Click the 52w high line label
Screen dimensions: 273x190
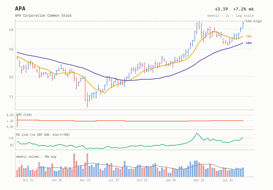253,21
